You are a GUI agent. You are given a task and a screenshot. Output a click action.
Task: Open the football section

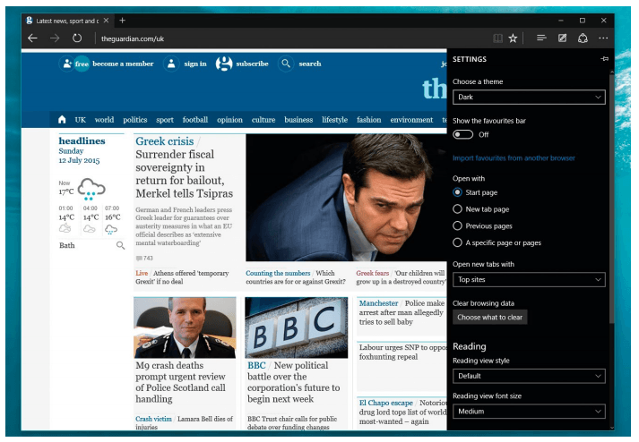coord(195,120)
